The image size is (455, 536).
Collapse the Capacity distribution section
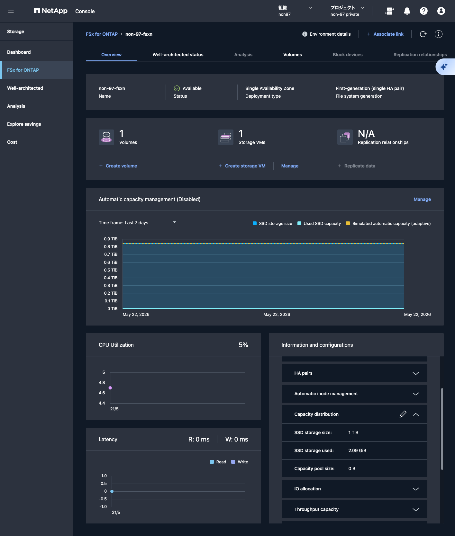(x=416, y=414)
